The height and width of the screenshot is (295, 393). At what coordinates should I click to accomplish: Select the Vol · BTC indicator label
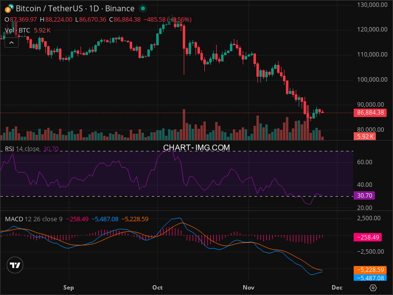click(17, 30)
